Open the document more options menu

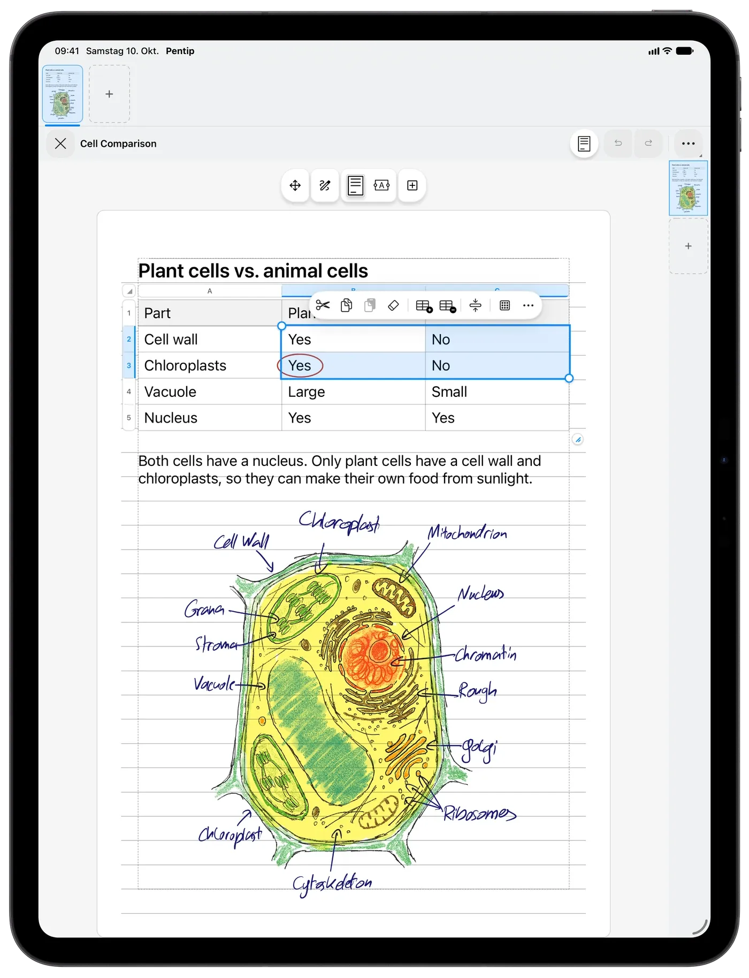(688, 144)
